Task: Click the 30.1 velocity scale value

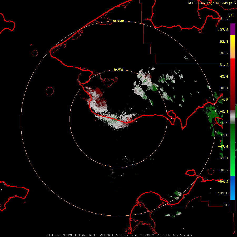Action: point(224,88)
